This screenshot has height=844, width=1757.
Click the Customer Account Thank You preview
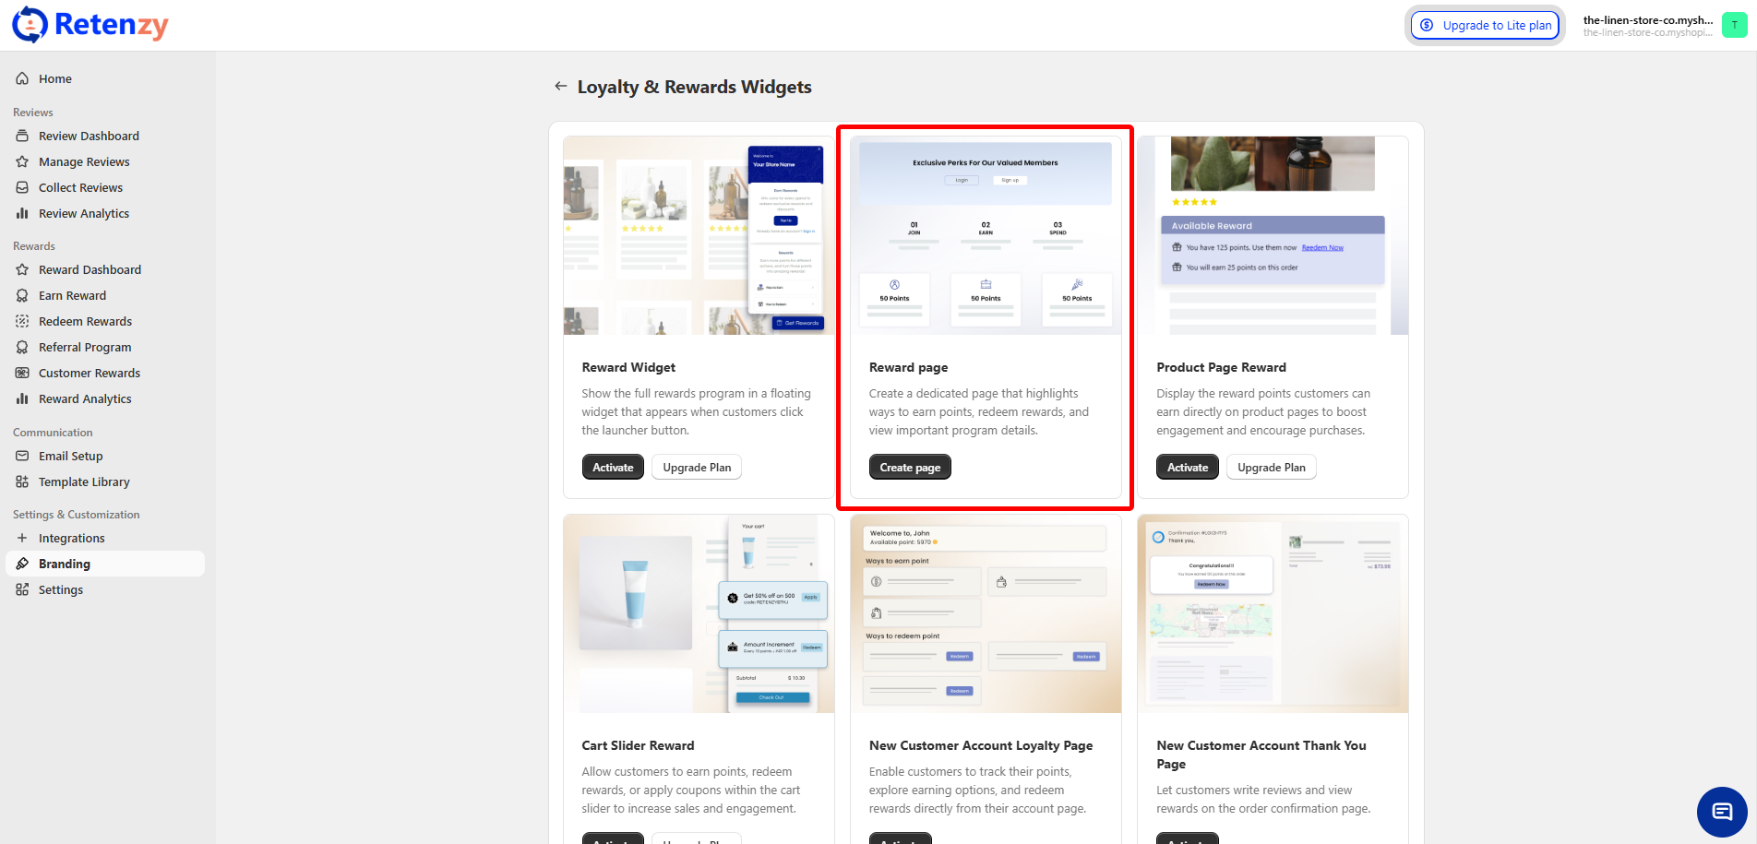(x=1273, y=613)
